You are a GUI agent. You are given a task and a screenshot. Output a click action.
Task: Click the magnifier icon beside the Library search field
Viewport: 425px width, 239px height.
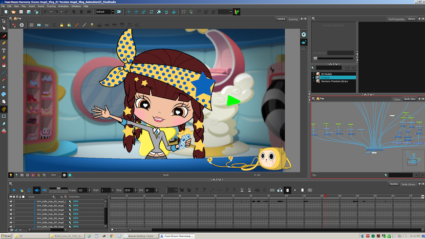pyautogui.click(x=313, y=67)
